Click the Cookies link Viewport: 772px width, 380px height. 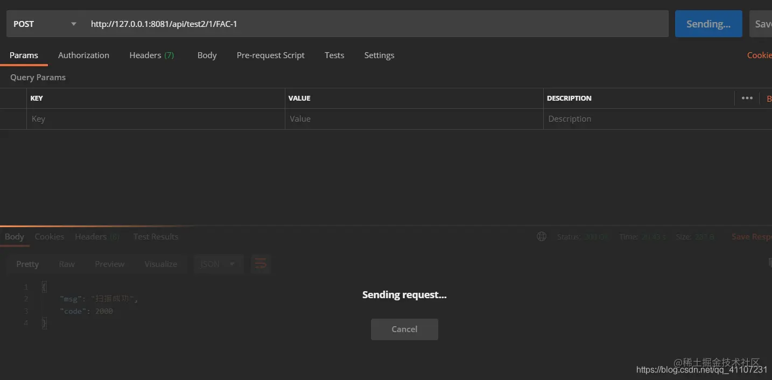pyautogui.click(x=759, y=55)
